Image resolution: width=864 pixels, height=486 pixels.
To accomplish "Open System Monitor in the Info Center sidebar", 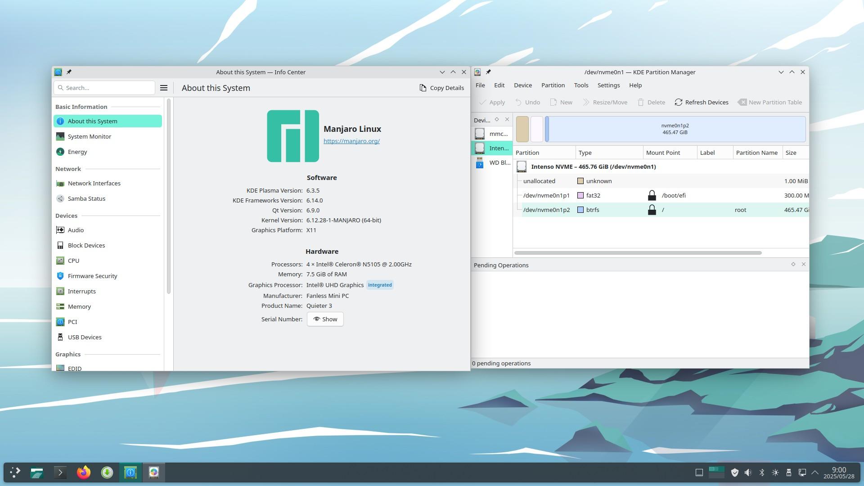I will pyautogui.click(x=108, y=136).
